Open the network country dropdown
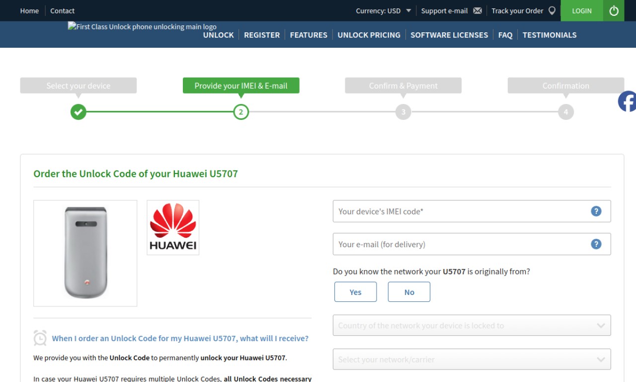 [x=472, y=325]
